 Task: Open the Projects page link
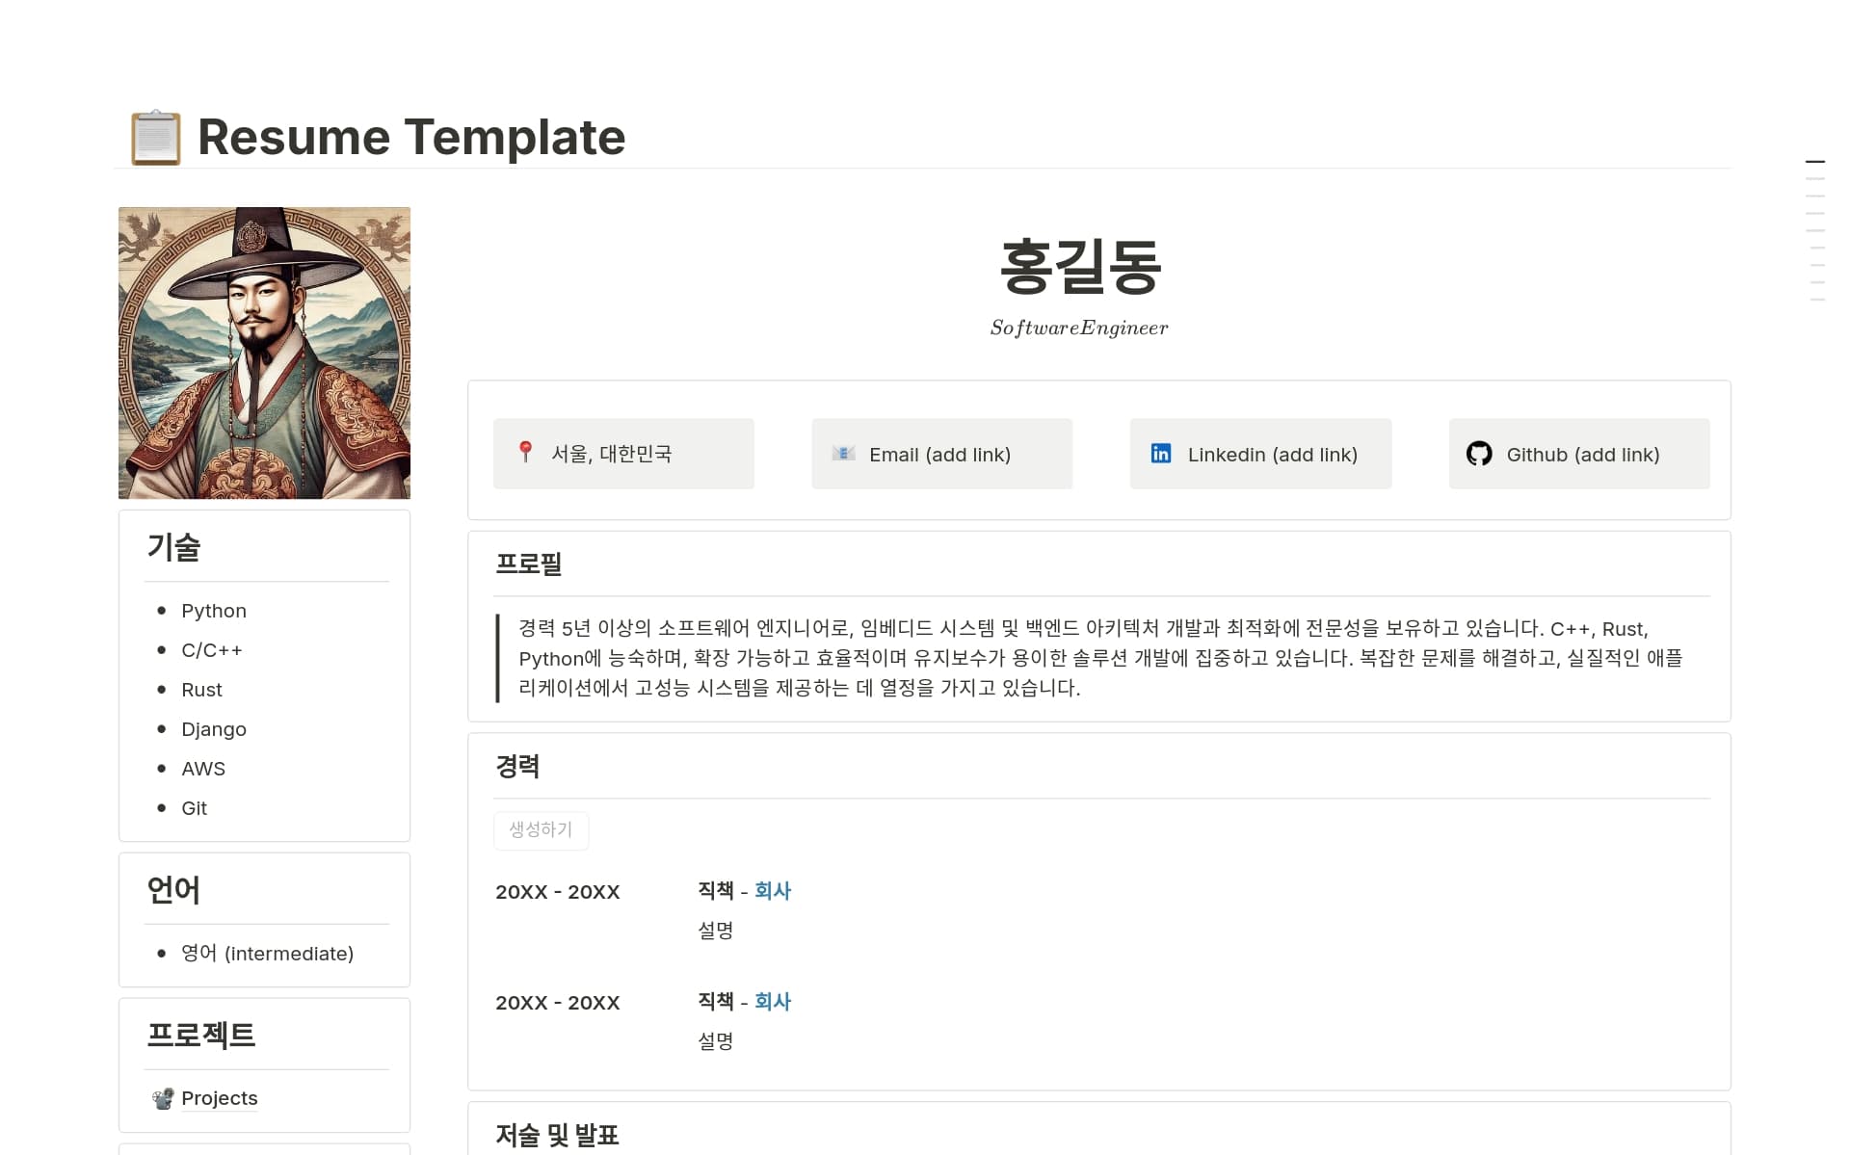(220, 1098)
